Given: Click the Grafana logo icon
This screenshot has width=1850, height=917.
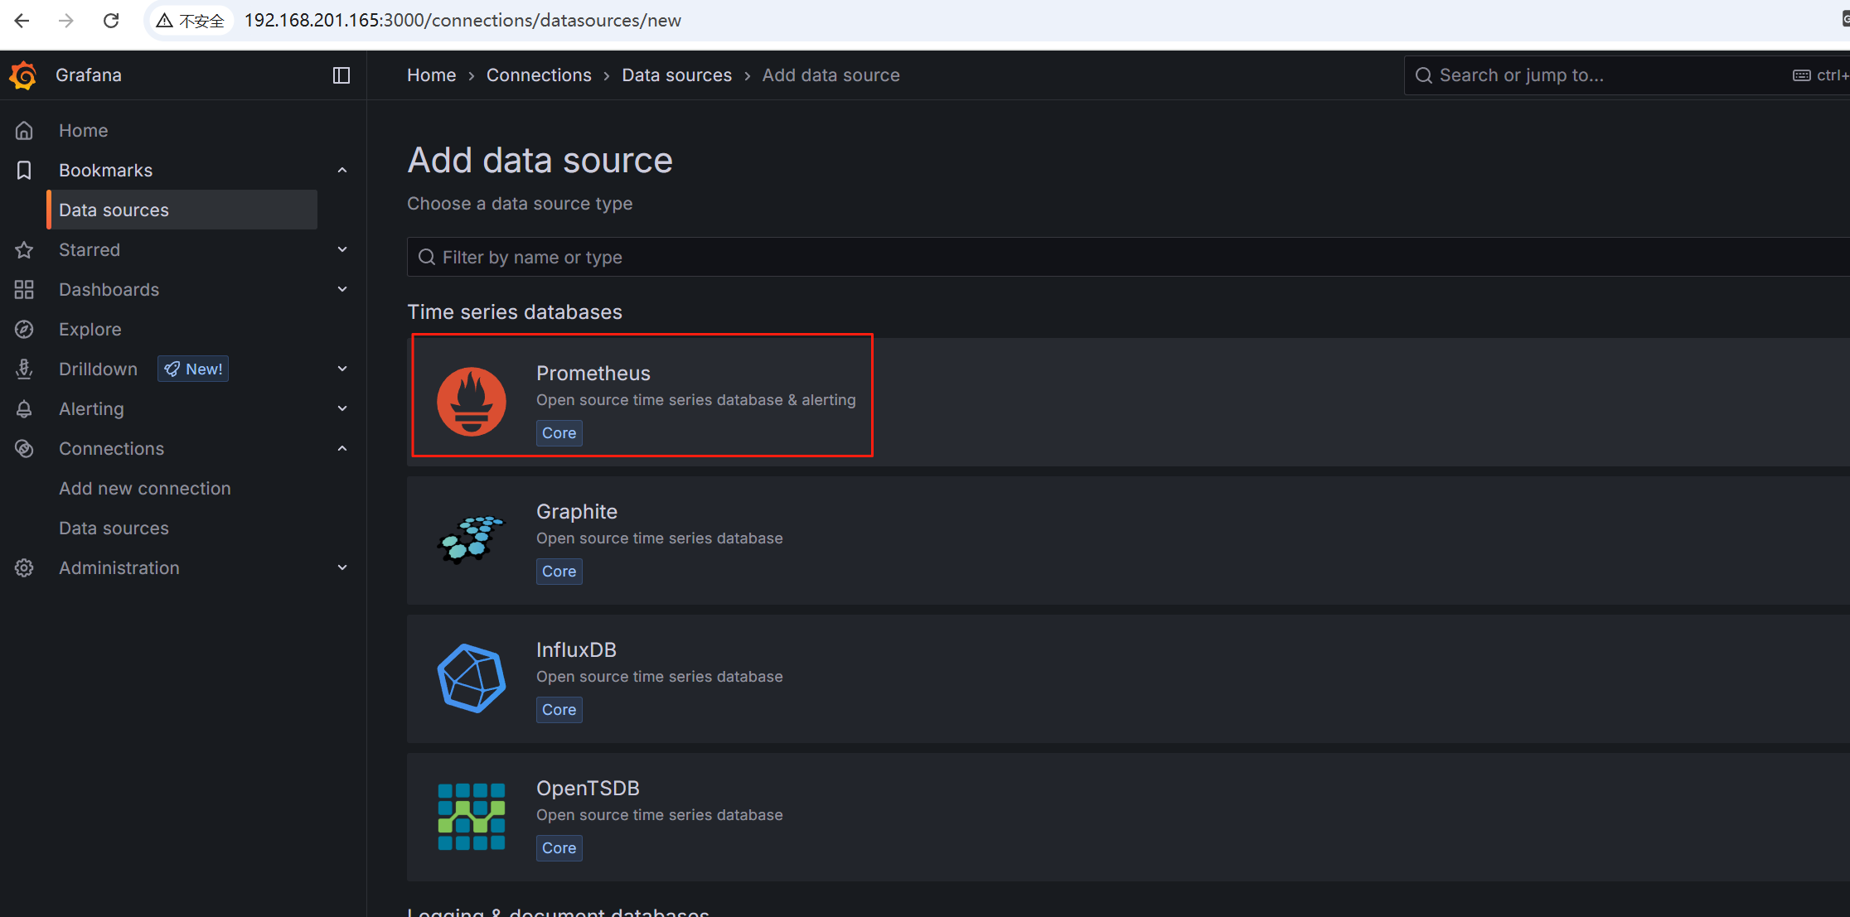Looking at the screenshot, I should (23, 75).
